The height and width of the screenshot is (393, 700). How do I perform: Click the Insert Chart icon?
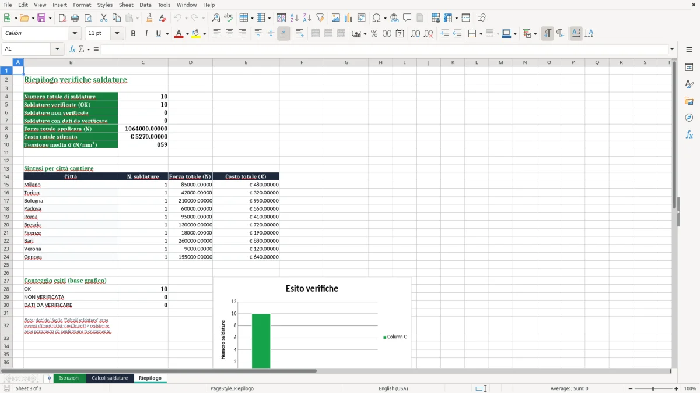click(x=349, y=18)
